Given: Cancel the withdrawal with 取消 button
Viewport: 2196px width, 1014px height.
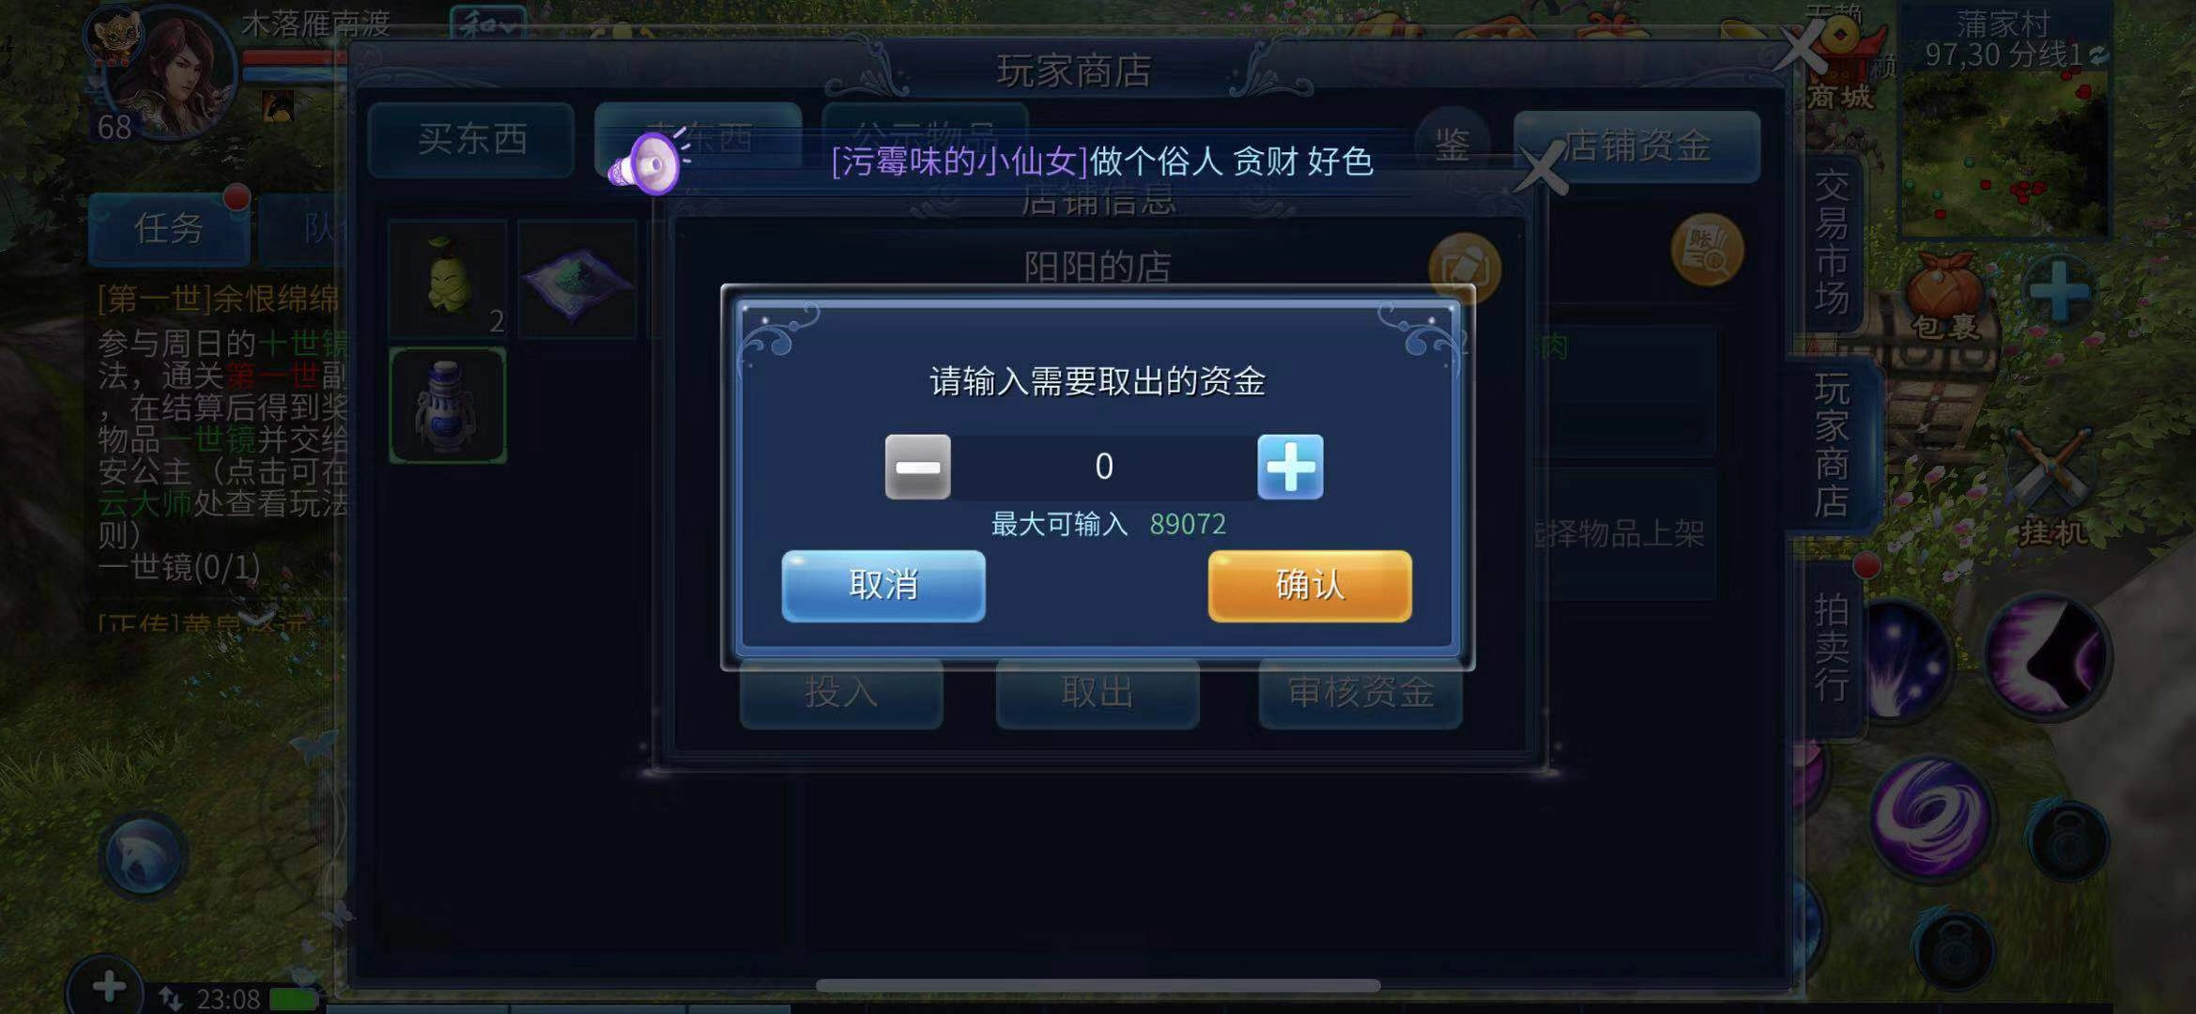Looking at the screenshot, I should tap(883, 586).
